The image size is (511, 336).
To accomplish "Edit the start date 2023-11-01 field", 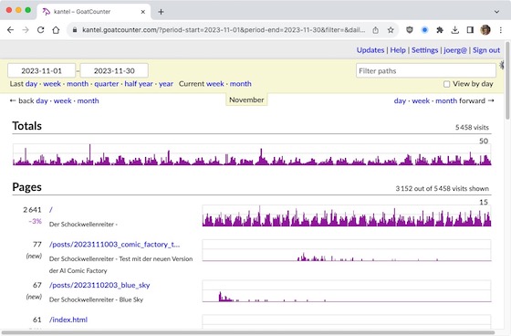I will point(41,71).
